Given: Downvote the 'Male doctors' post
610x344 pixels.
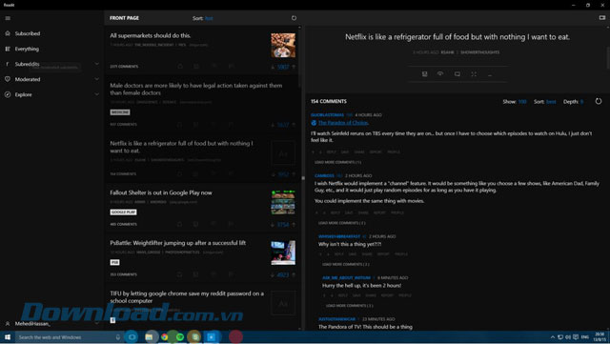Looking at the screenshot, I should (x=273, y=125).
